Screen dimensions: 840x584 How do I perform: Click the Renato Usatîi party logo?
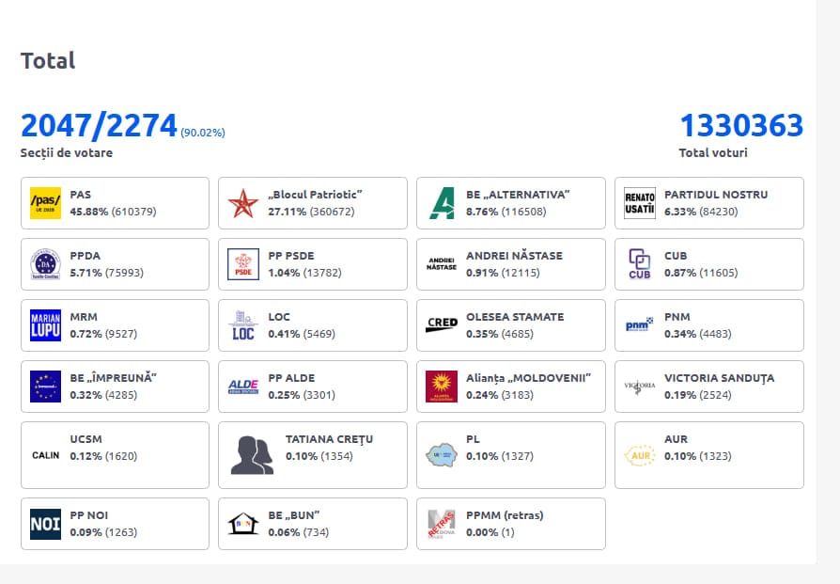click(x=640, y=203)
